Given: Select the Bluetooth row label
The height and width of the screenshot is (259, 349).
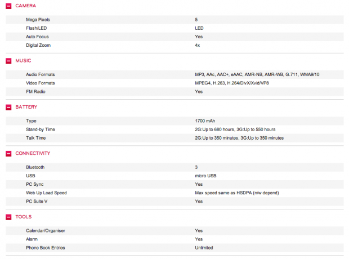Looking at the screenshot, I should click(35, 167).
